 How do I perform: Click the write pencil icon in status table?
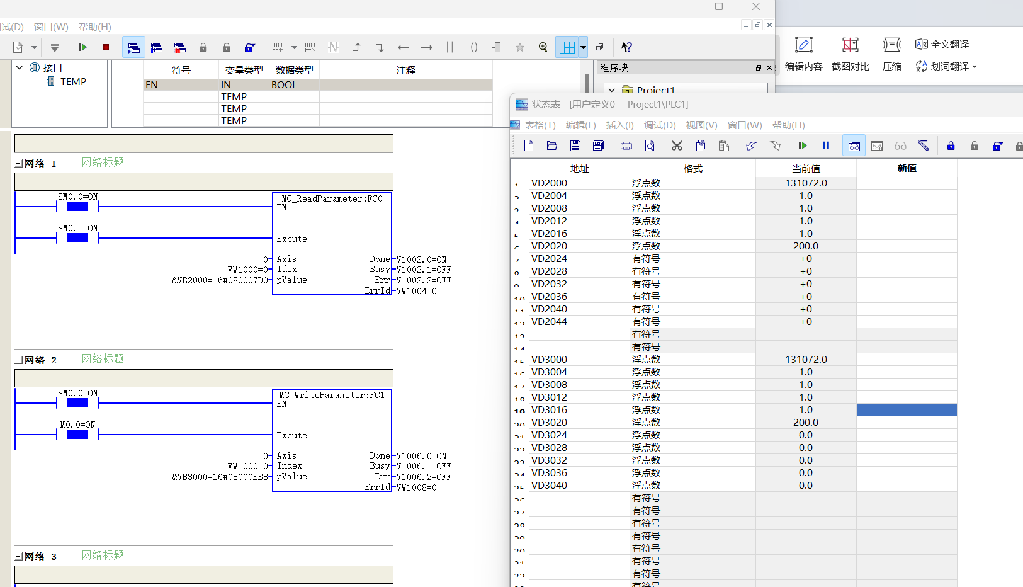pos(924,145)
